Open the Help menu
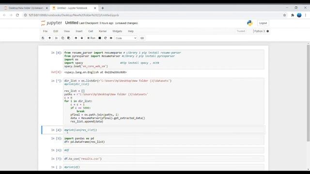Image resolution: width=310 pixels, height=174 pixels. 131,31
